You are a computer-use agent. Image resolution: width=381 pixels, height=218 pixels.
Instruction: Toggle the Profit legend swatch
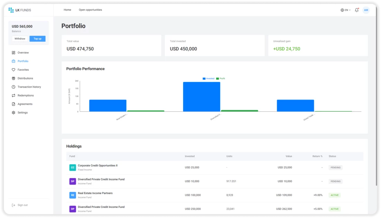click(x=218, y=78)
